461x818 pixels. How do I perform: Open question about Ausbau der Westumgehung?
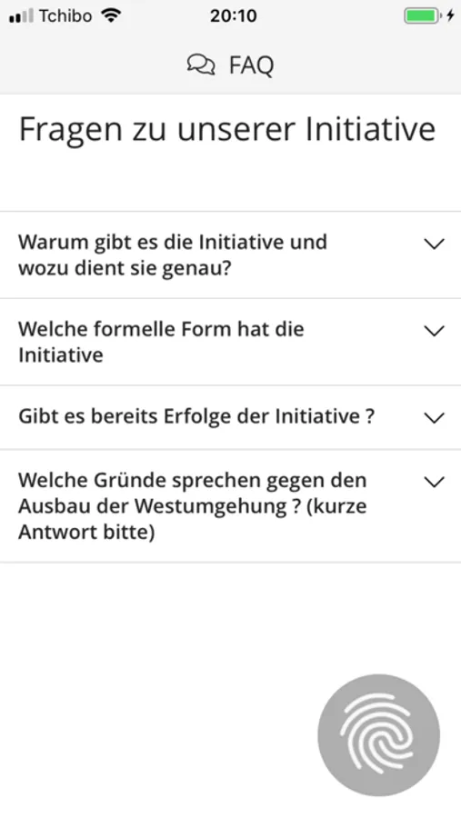tap(230, 506)
